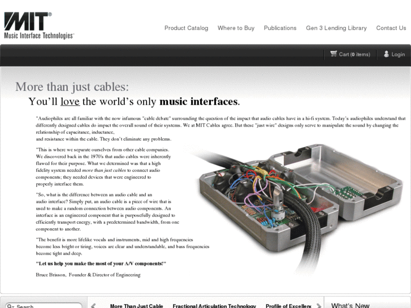Select Profile of Excellence tab
This screenshot has width=411, height=308.
point(288,306)
